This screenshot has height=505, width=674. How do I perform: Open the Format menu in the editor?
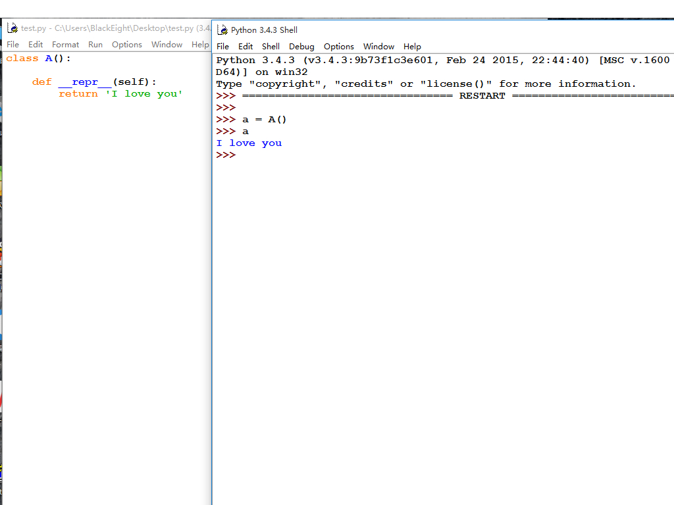(x=65, y=45)
